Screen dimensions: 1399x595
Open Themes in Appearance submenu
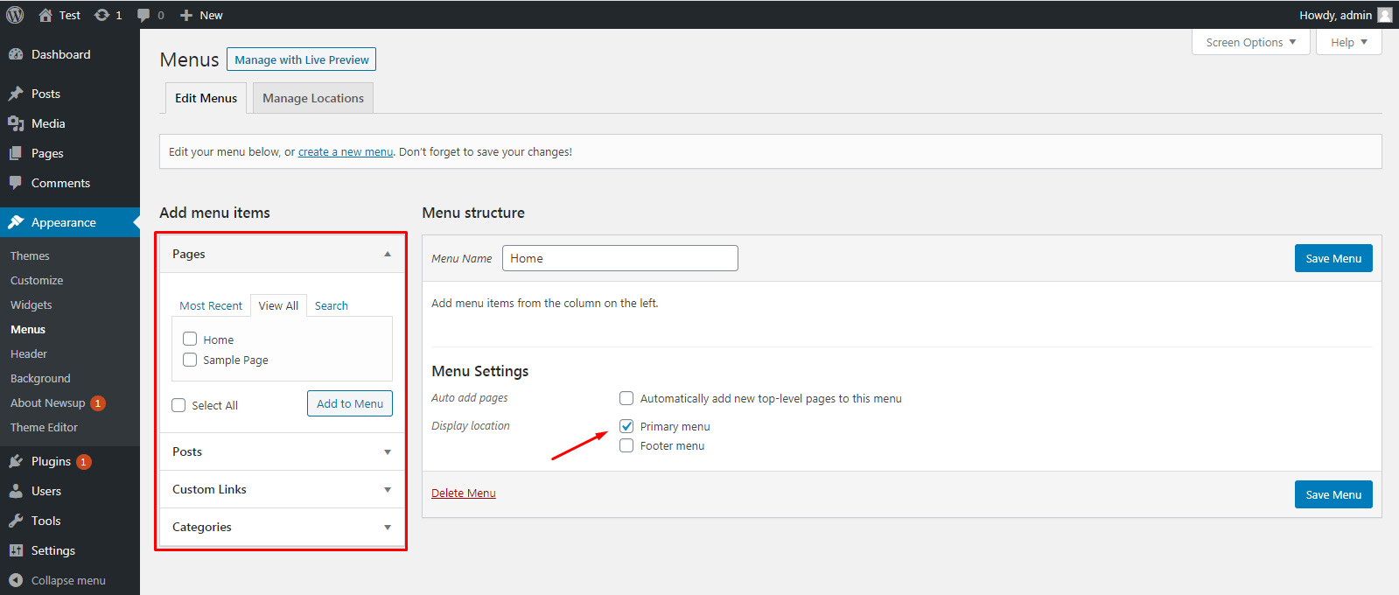click(x=30, y=256)
